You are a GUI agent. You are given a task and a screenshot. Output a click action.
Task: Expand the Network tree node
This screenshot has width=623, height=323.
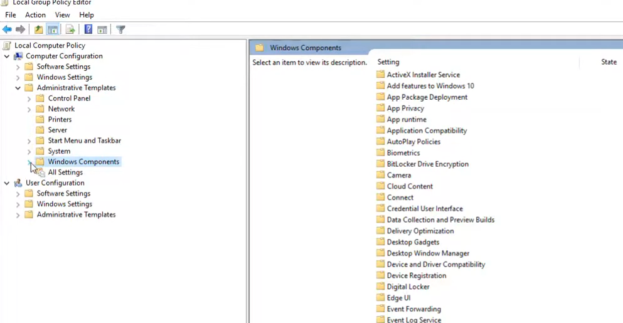click(29, 109)
